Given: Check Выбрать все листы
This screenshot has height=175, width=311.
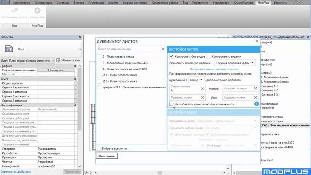Looking at the screenshot, I should (x=99, y=148).
